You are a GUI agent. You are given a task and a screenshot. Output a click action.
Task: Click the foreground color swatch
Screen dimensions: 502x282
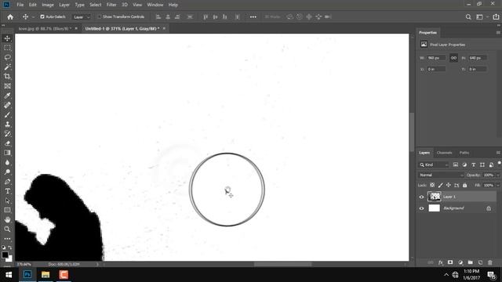click(x=5, y=255)
